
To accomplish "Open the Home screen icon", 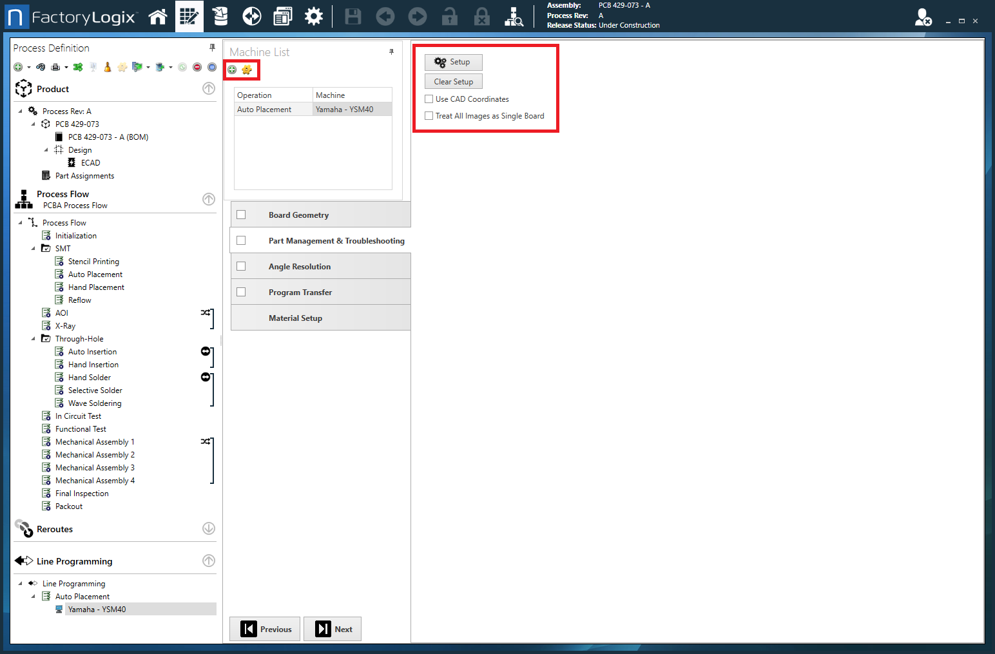I will 158,16.
